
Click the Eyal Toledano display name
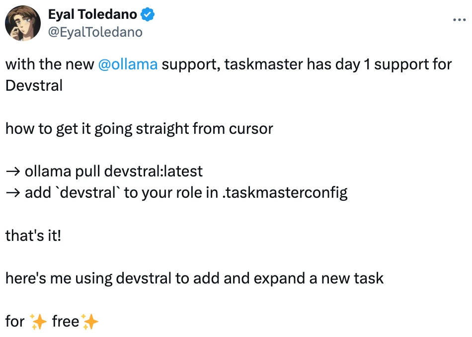click(92, 14)
